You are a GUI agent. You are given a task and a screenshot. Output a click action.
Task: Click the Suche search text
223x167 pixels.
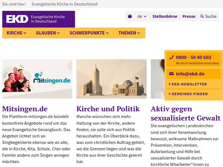(x=211, y=16)
